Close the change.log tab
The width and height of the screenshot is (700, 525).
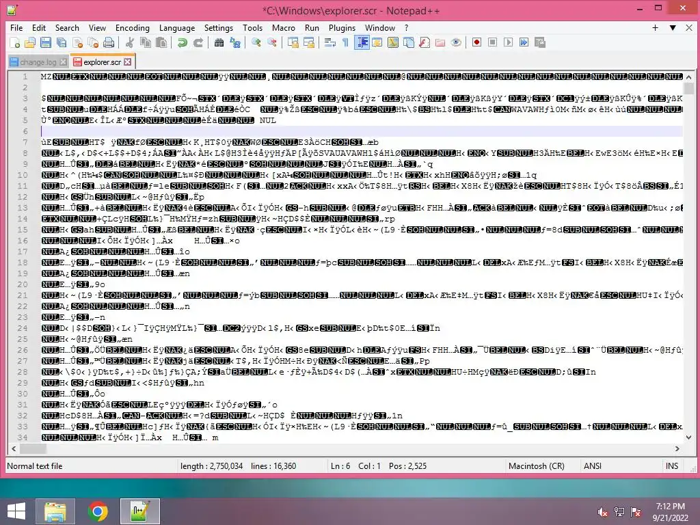[64, 62]
